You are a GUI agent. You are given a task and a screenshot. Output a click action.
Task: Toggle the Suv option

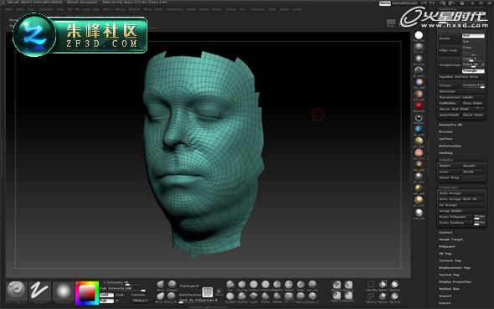click(473, 41)
